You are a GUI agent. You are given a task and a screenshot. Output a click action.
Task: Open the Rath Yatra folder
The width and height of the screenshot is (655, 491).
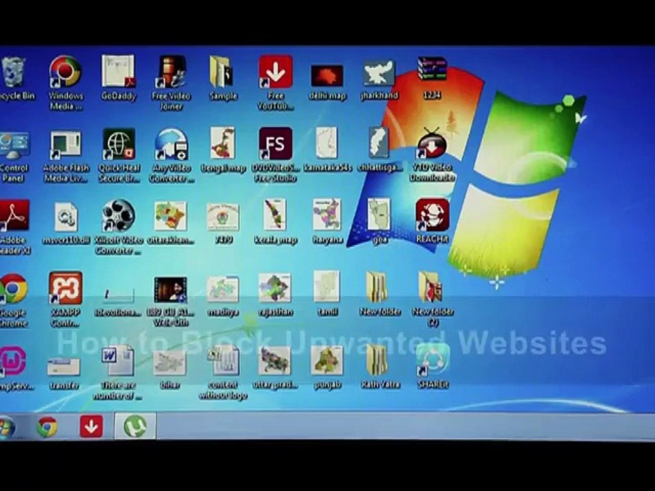tap(377, 360)
